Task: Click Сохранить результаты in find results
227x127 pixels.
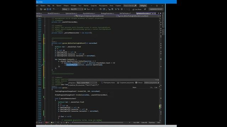Action: pos(126,83)
